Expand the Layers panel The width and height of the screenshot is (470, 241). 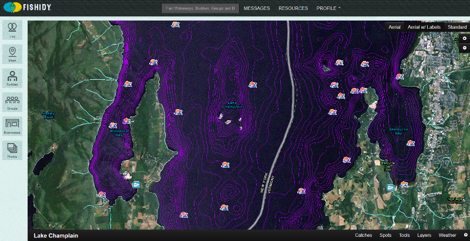click(424, 235)
